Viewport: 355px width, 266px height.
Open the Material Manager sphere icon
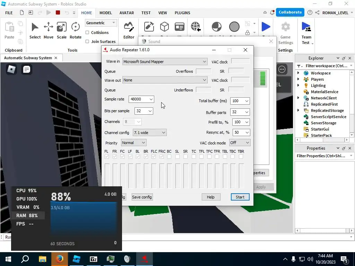(216, 27)
